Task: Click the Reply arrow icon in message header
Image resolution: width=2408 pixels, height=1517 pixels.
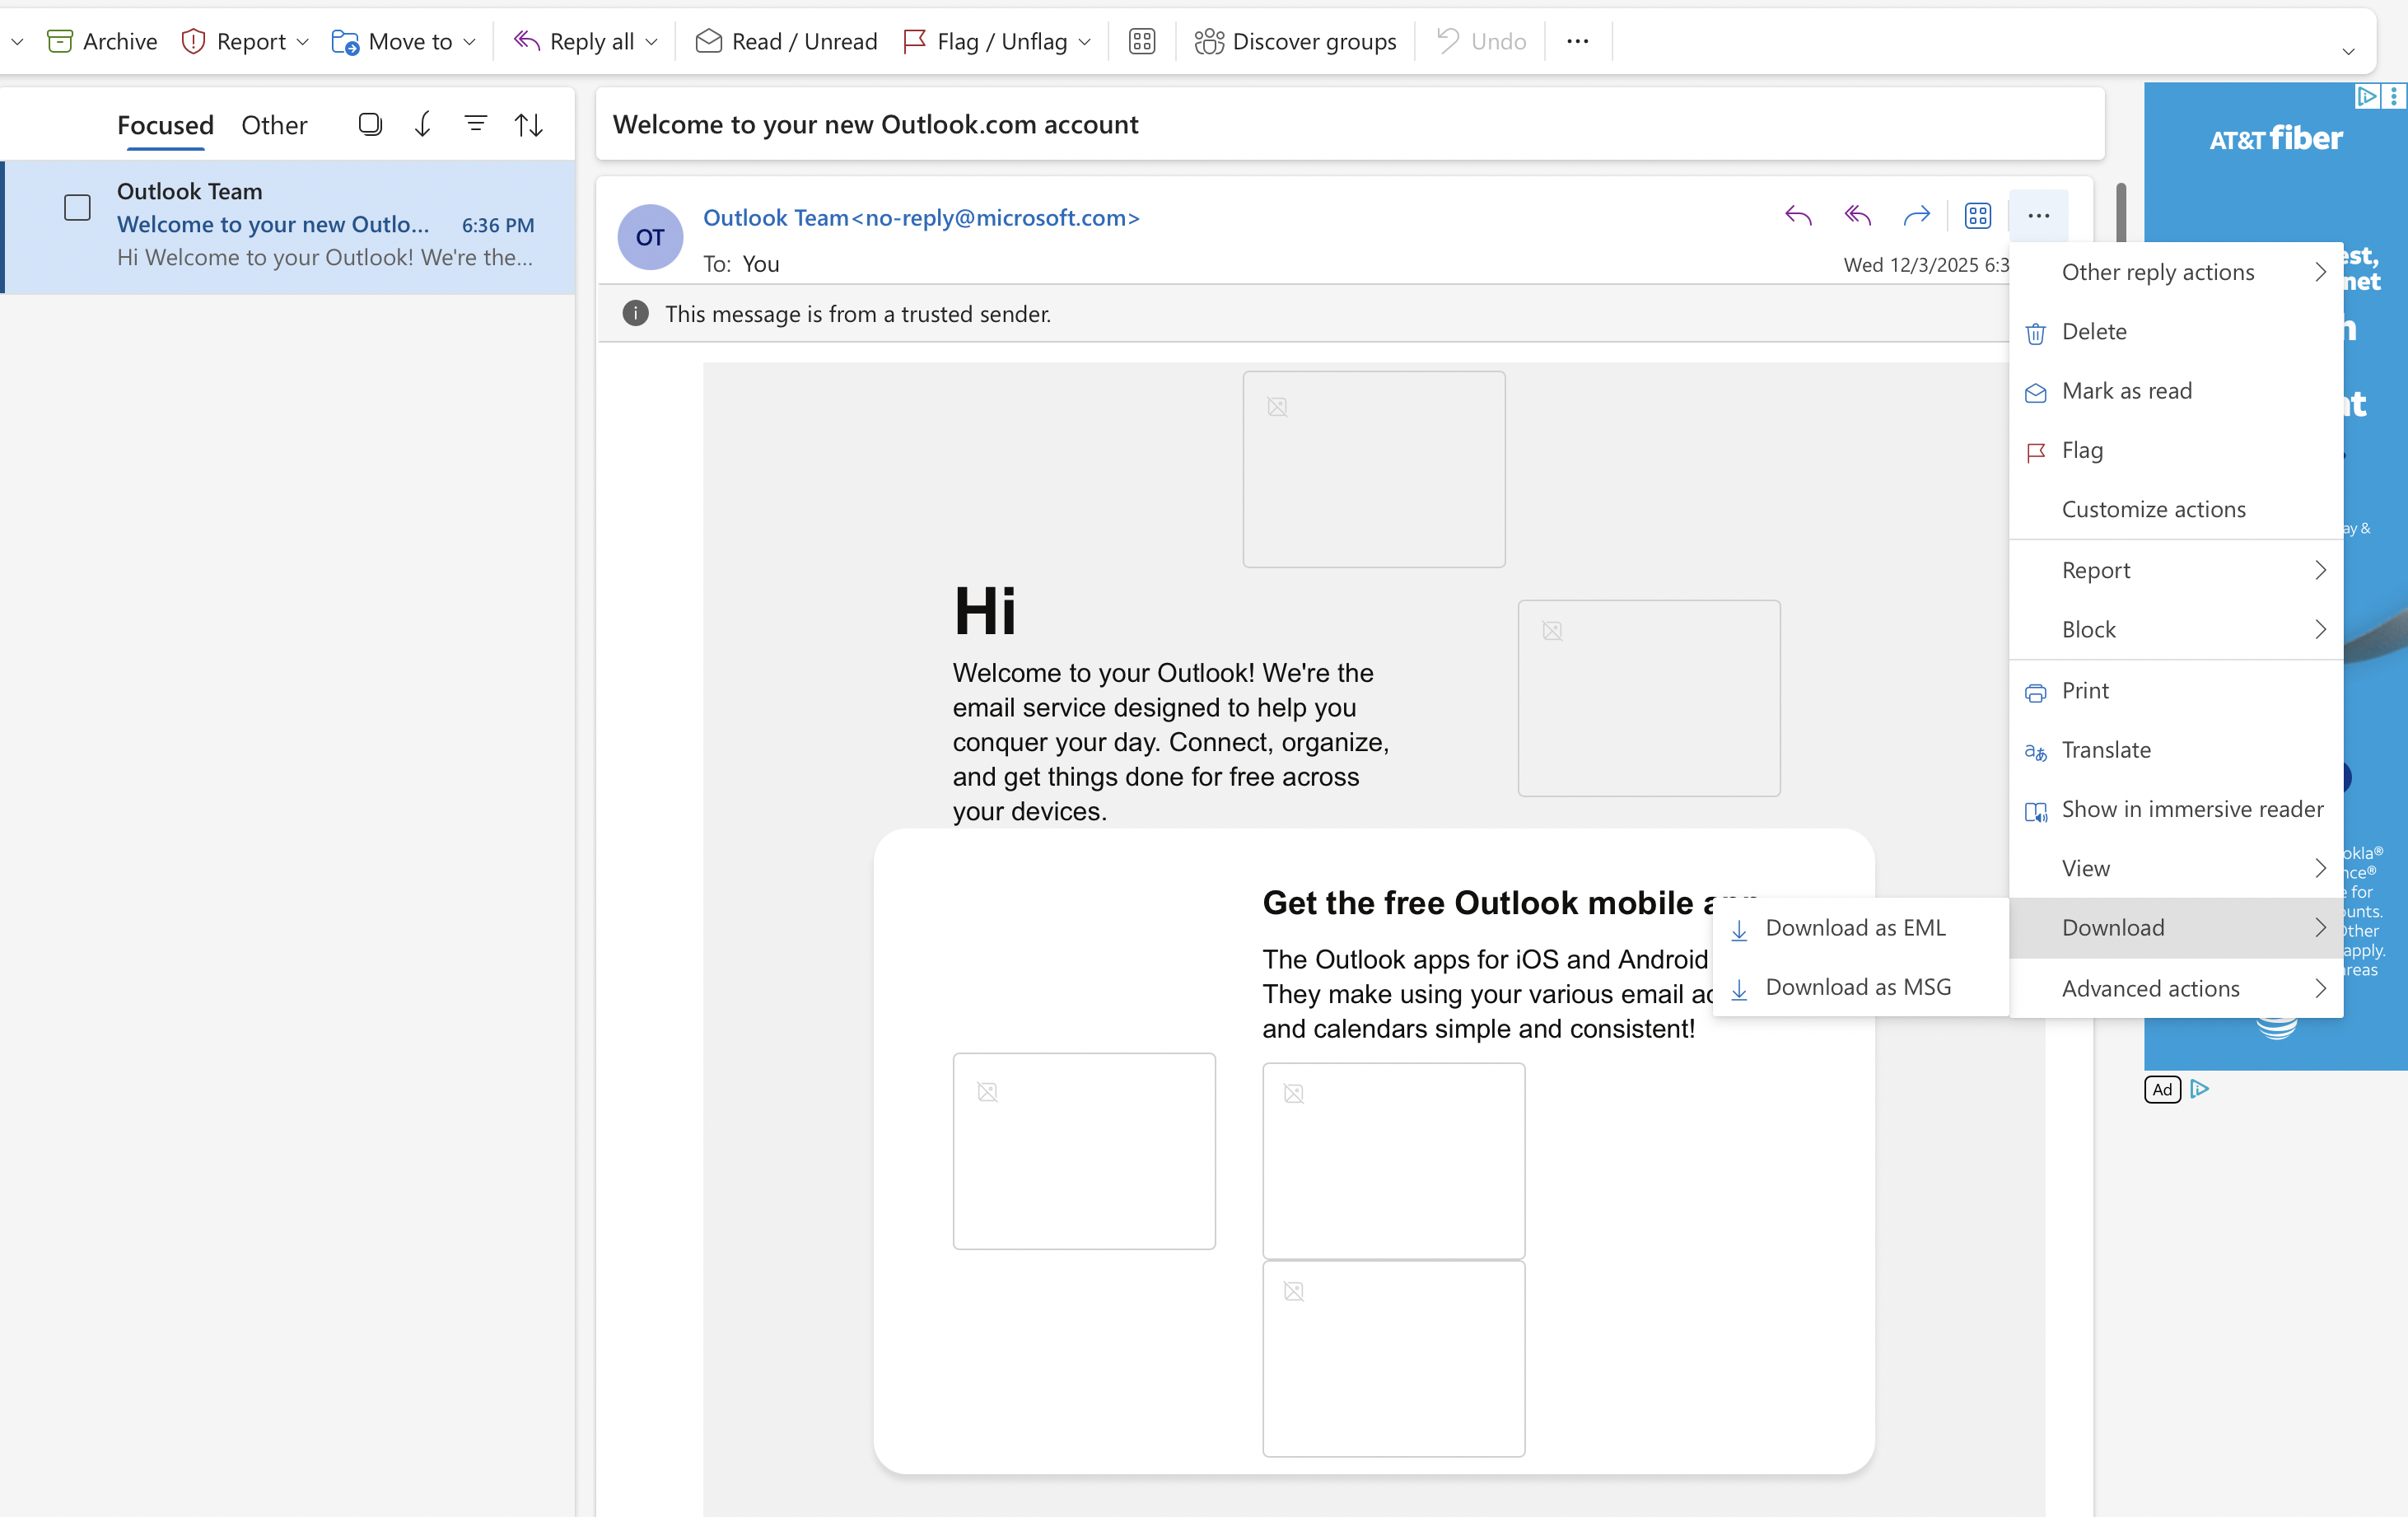Action: (1798, 216)
